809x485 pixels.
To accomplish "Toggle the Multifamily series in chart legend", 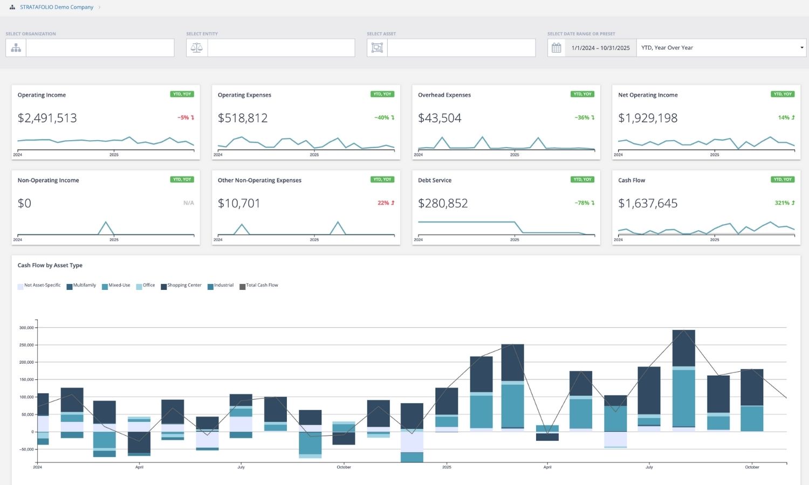I will 84,286.
